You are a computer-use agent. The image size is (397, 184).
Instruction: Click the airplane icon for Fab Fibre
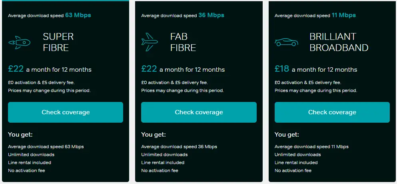150,42
